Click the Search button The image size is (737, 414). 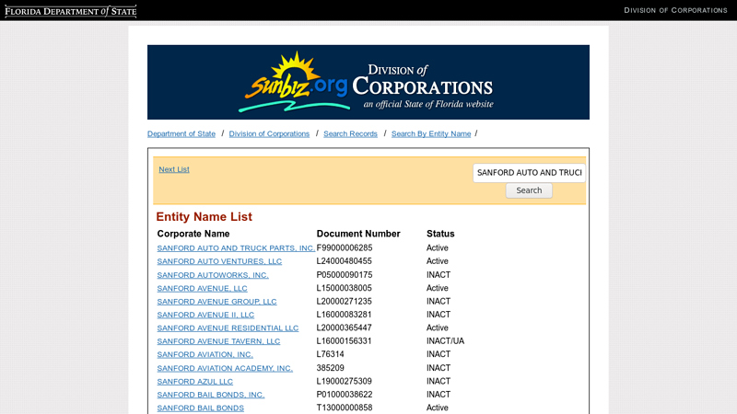pos(529,190)
